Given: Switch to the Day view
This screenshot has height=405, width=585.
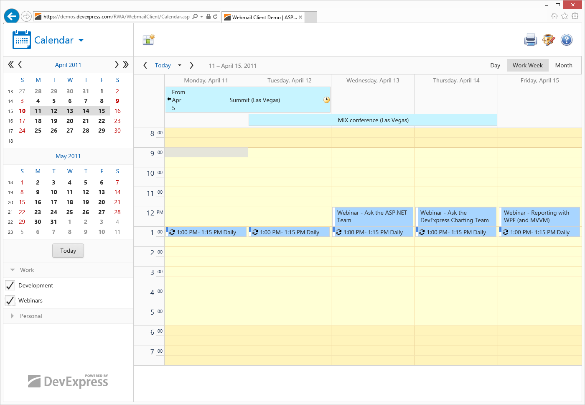Looking at the screenshot, I should (x=495, y=65).
